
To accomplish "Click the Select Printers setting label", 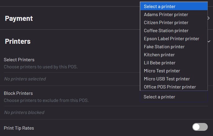I will point(19,60).
